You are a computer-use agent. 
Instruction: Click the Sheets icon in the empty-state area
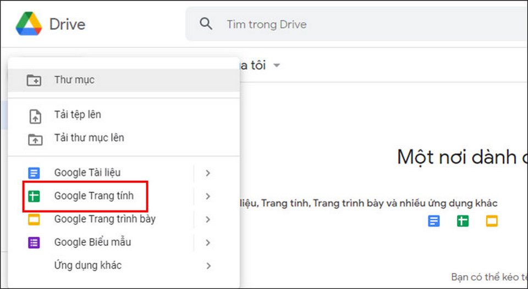click(x=463, y=221)
